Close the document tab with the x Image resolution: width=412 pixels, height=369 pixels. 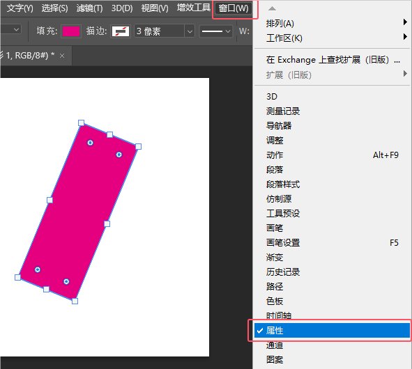tap(62, 56)
